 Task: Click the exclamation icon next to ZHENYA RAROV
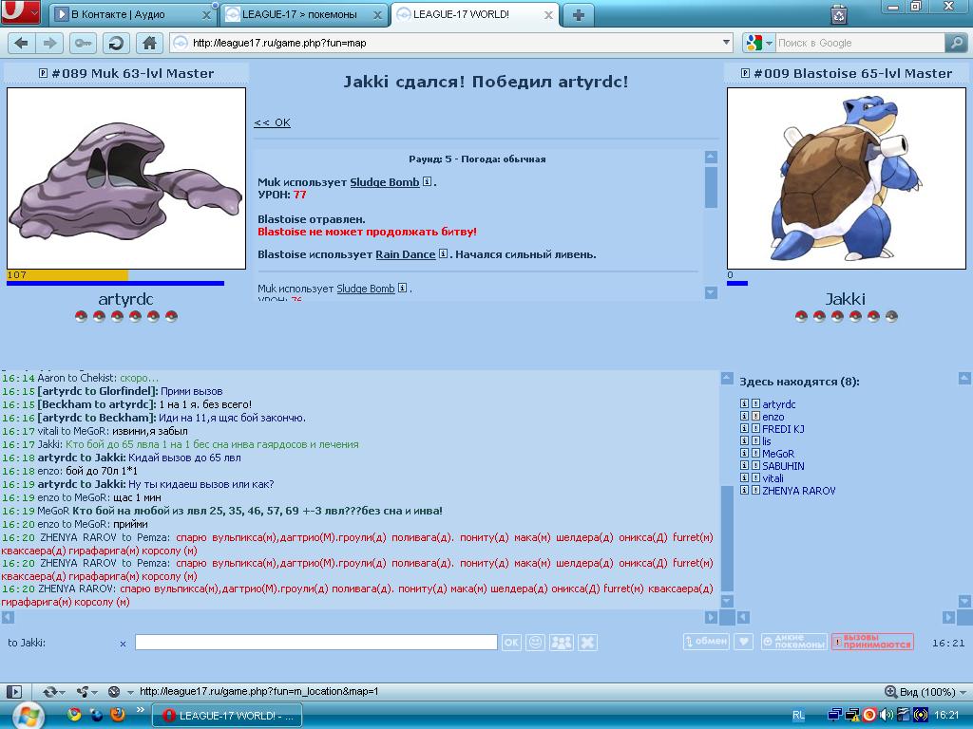point(755,490)
